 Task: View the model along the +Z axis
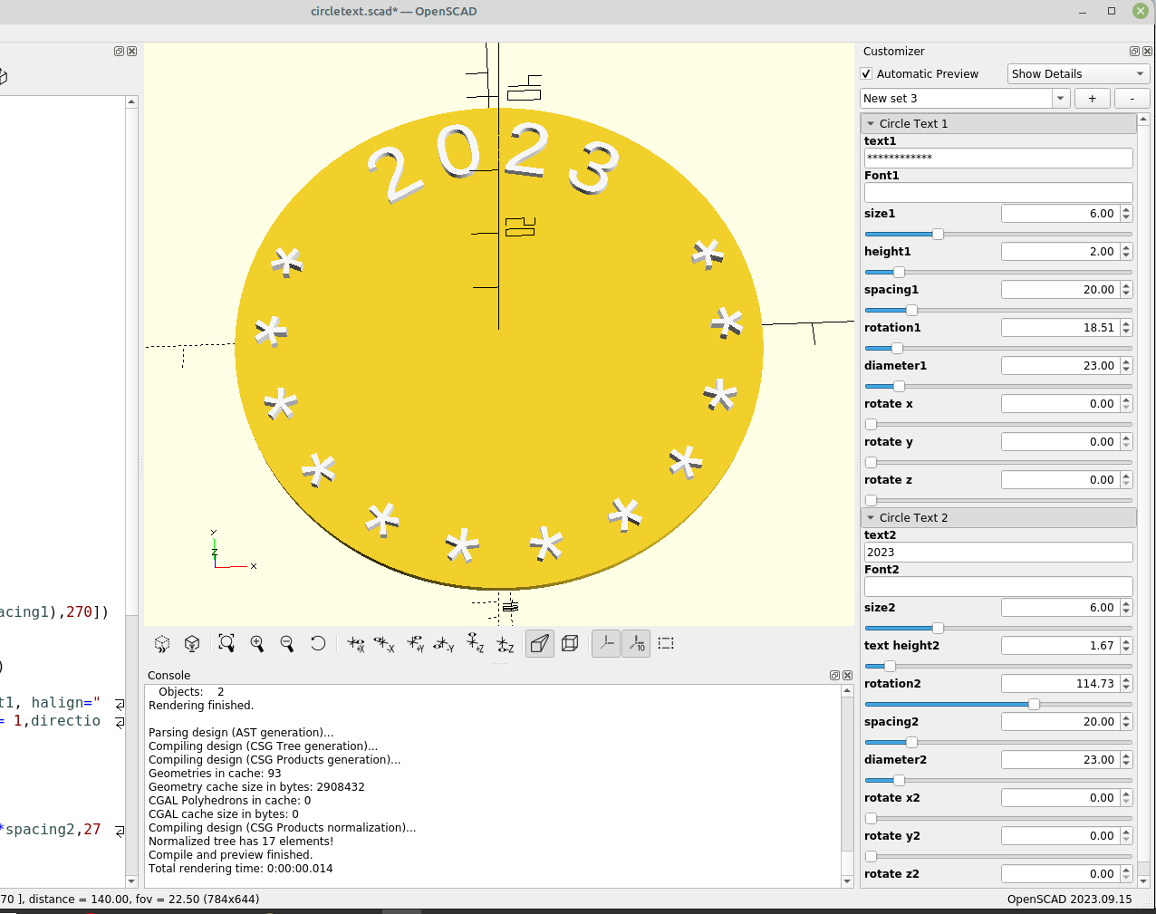pyautogui.click(x=475, y=643)
